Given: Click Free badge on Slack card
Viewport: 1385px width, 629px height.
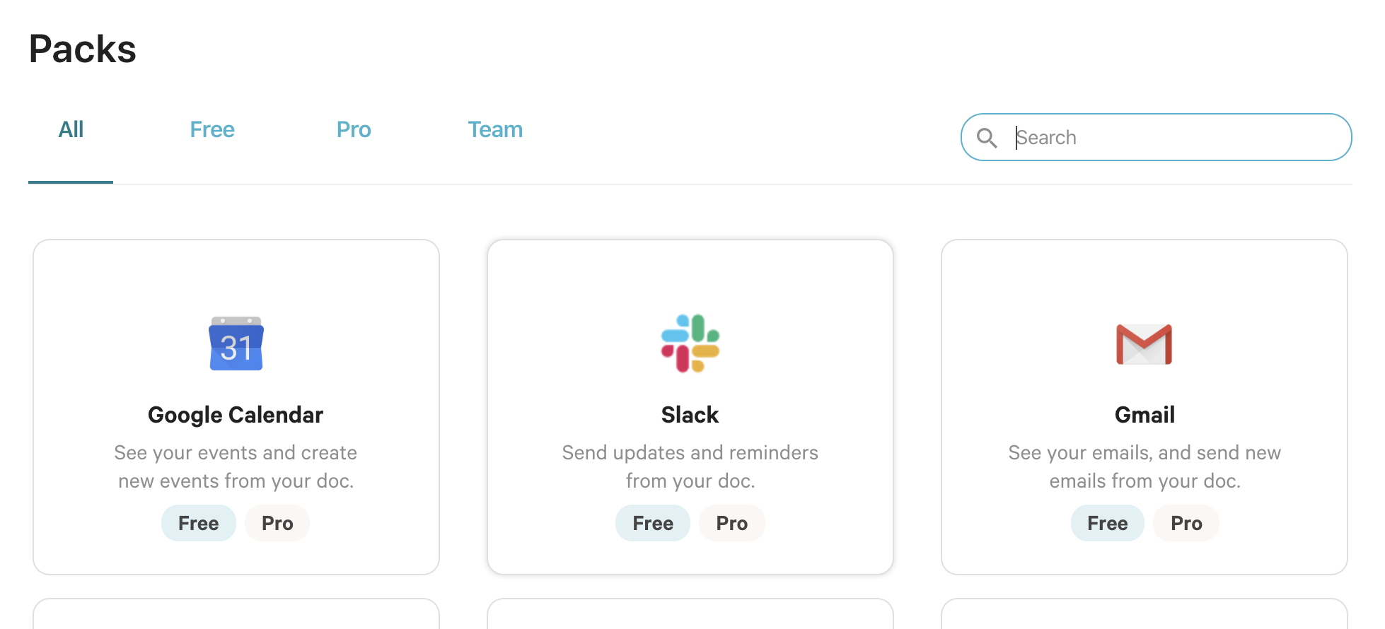Looking at the screenshot, I should pos(653,524).
